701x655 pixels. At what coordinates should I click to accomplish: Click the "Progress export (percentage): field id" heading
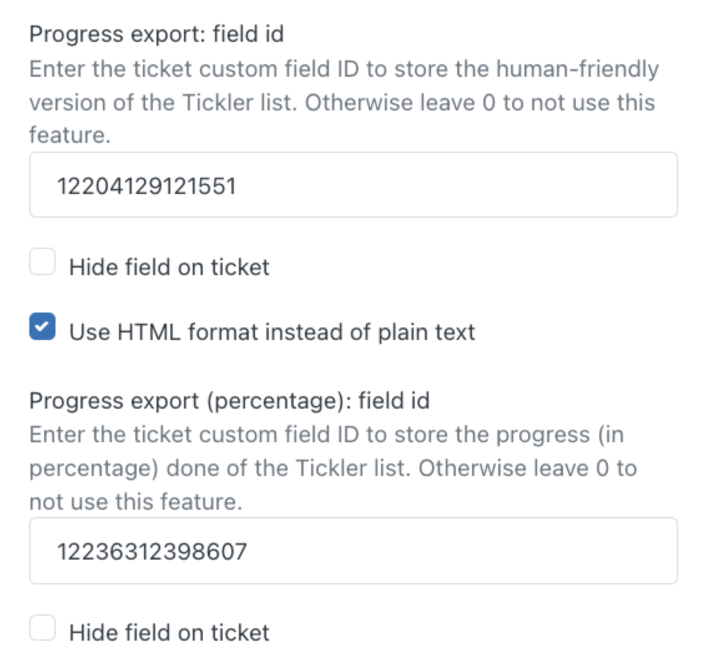[x=230, y=400]
